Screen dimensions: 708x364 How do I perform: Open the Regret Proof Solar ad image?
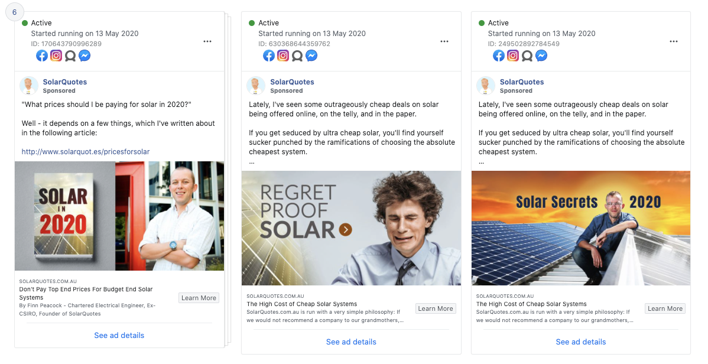351,228
